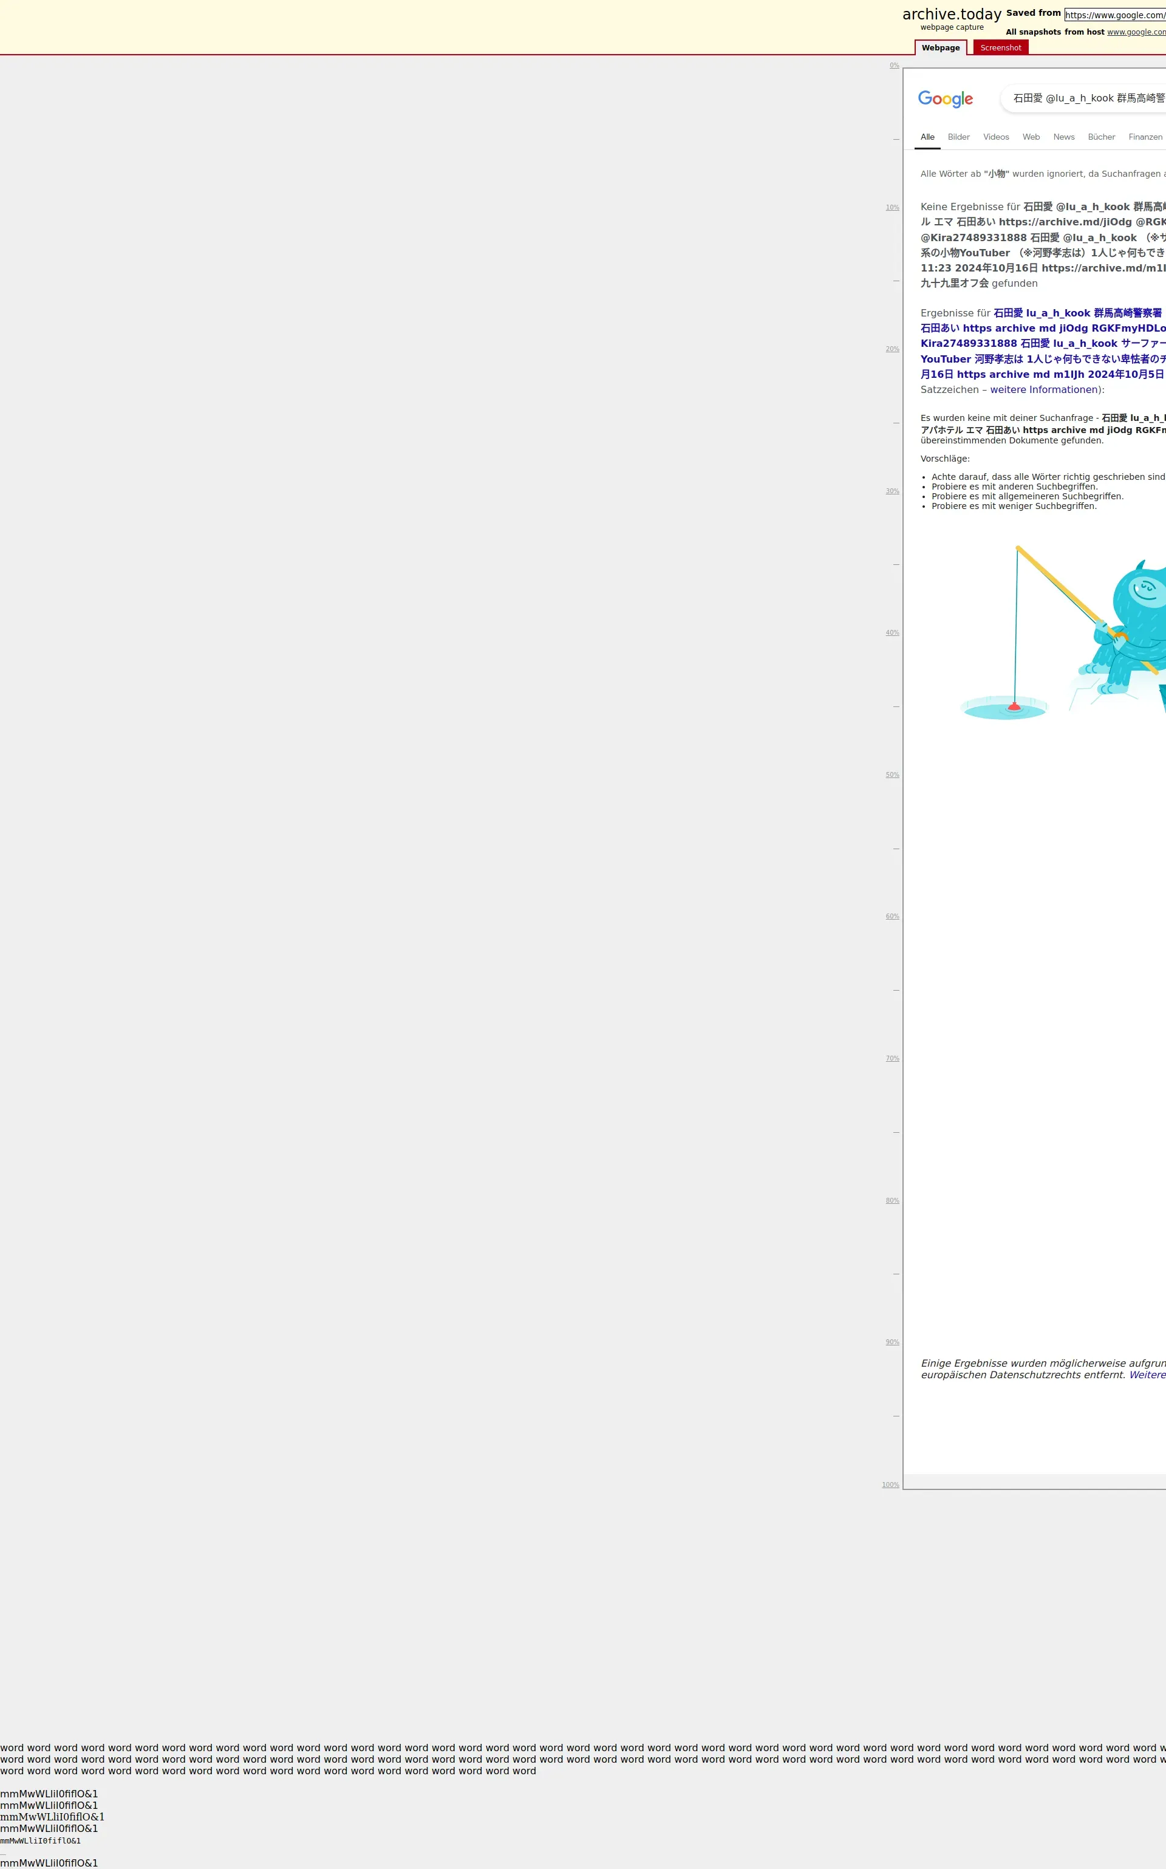The image size is (1166, 1869).
Task: Open the archive.today home link
Action: pos(952,15)
